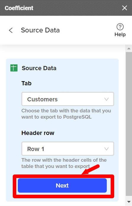Image resolution: width=132 pixels, height=206 pixels.
Task: Click the scrollbar down arrow
Action: pos(129,202)
